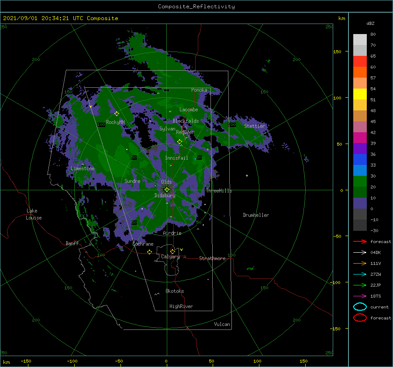
Task: Pick the blue 33–36 dBZ swatch
Action: pos(360,160)
